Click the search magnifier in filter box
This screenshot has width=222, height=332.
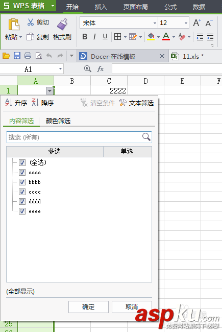pos(146,137)
